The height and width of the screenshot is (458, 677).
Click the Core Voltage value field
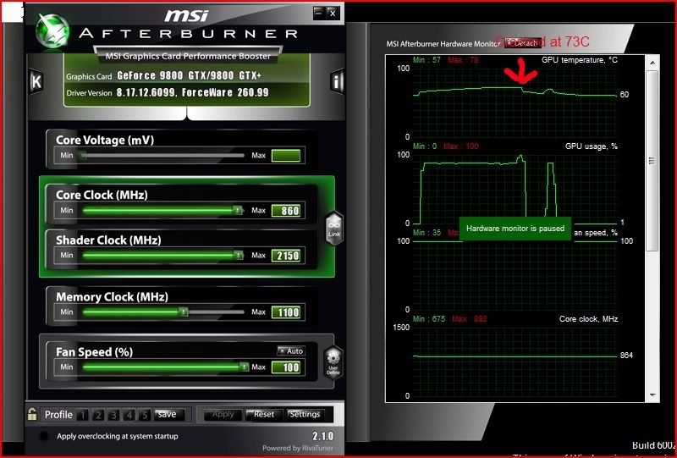click(x=286, y=156)
